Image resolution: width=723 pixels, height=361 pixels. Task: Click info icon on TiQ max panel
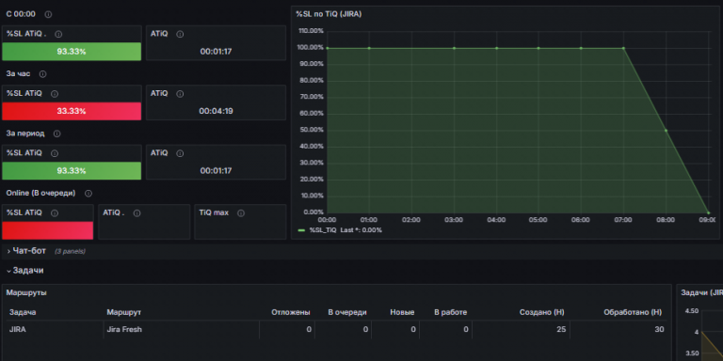(241, 213)
